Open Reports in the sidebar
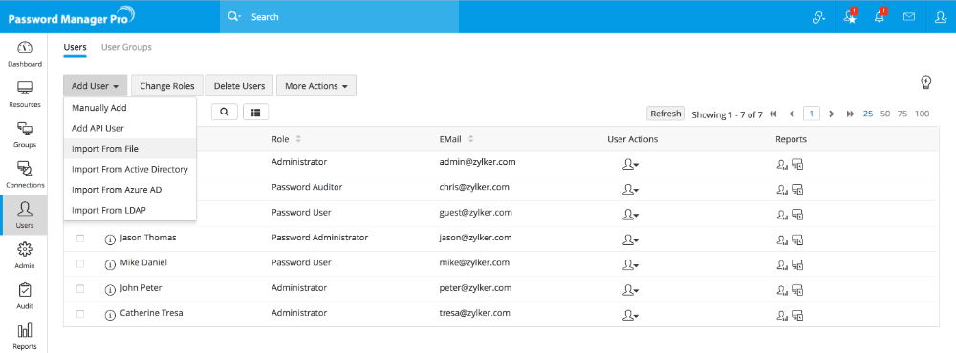The height and width of the screenshot is (353, 956). tap(25, 337)
